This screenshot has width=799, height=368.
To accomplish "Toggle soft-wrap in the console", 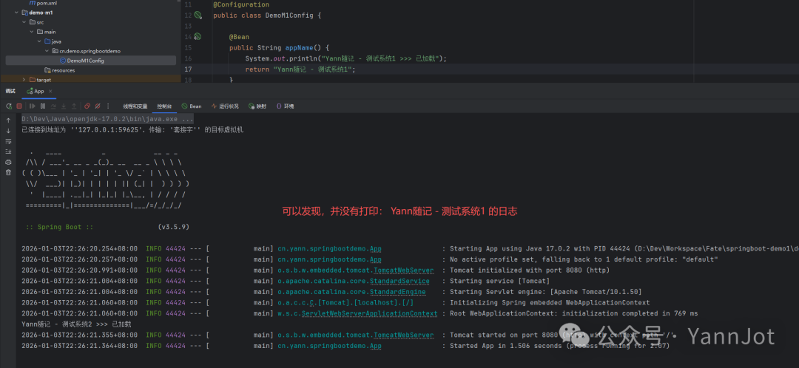I will pyautogui.click(x=8, y=141).
